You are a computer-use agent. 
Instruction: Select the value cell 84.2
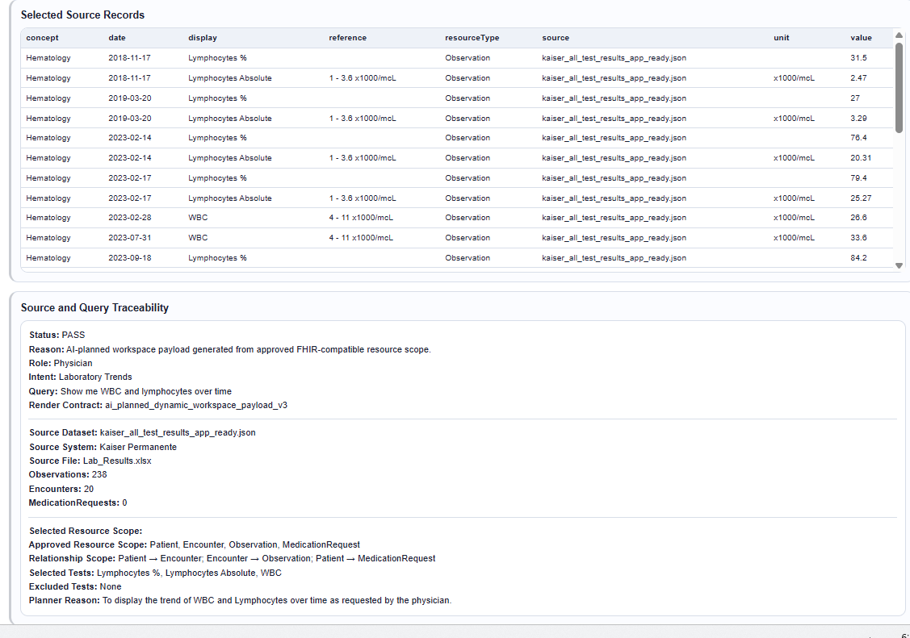tap(859, 258)
